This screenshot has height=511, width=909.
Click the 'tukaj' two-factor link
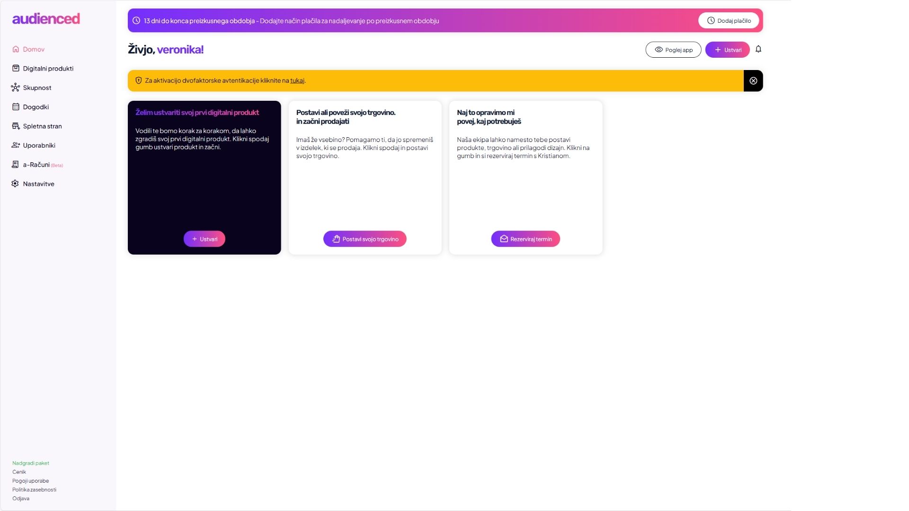pyautogui.click(x=297, y=81)
